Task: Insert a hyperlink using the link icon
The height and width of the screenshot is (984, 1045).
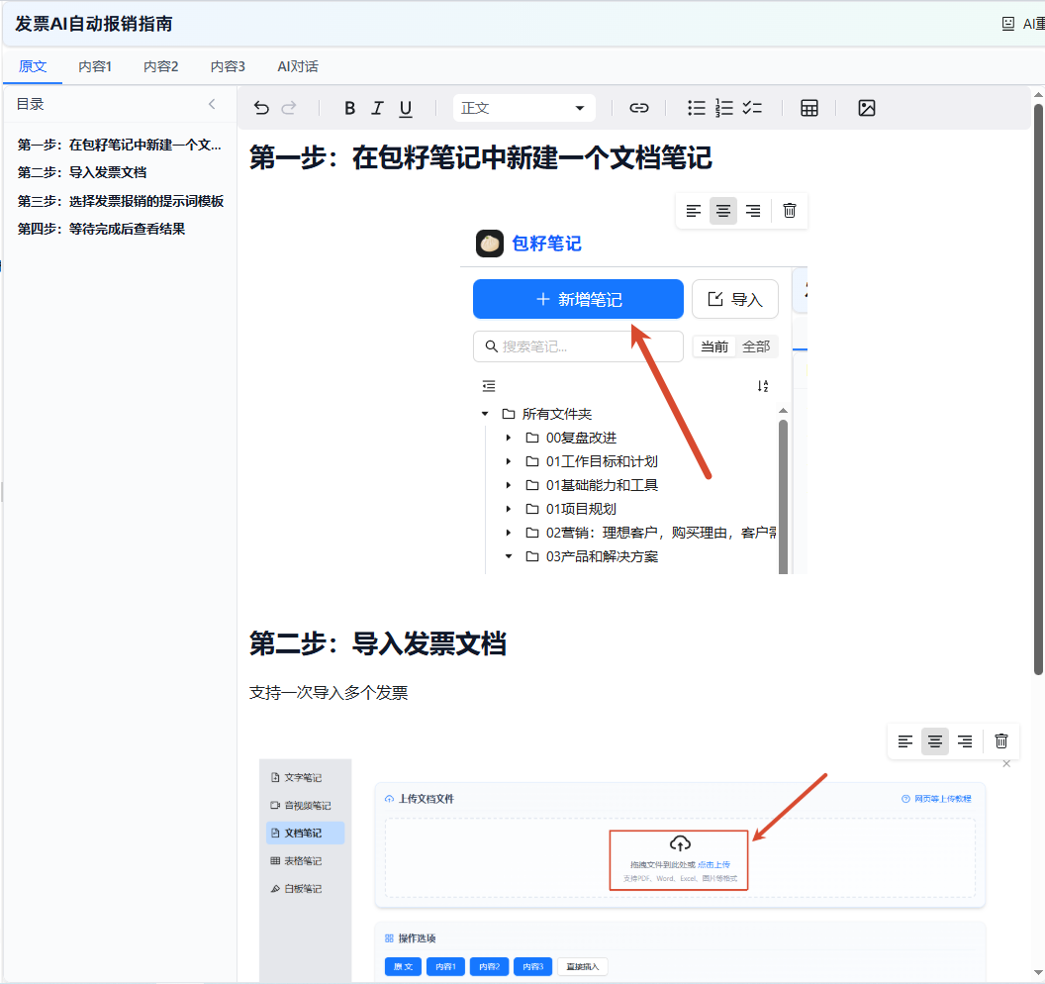Action: (x=639, y=108)
